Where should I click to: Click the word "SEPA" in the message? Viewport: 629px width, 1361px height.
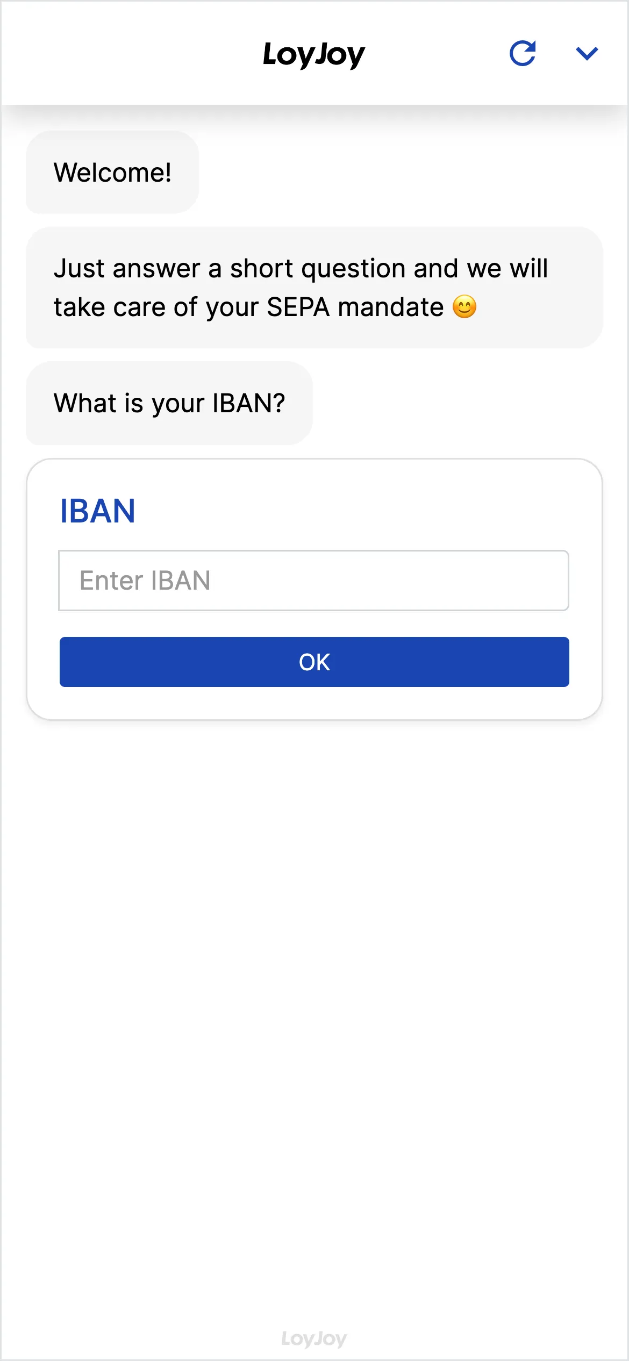point(298,307)
